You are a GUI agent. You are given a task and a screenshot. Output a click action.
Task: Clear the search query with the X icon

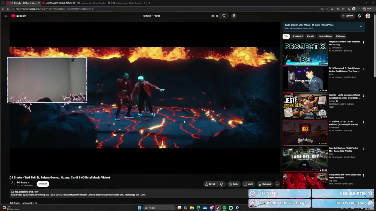pyautogui.click(x=217, y=16)
